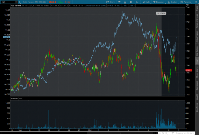Screen dimensions: 199x135
Task: Click the horizontal pan arrows icon
Action: point(160,133)
